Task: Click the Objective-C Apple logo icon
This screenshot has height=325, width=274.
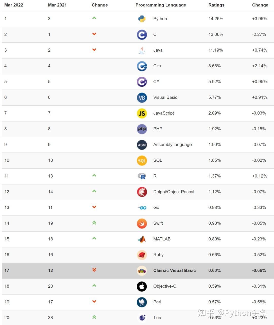Action: coord(142,286)
